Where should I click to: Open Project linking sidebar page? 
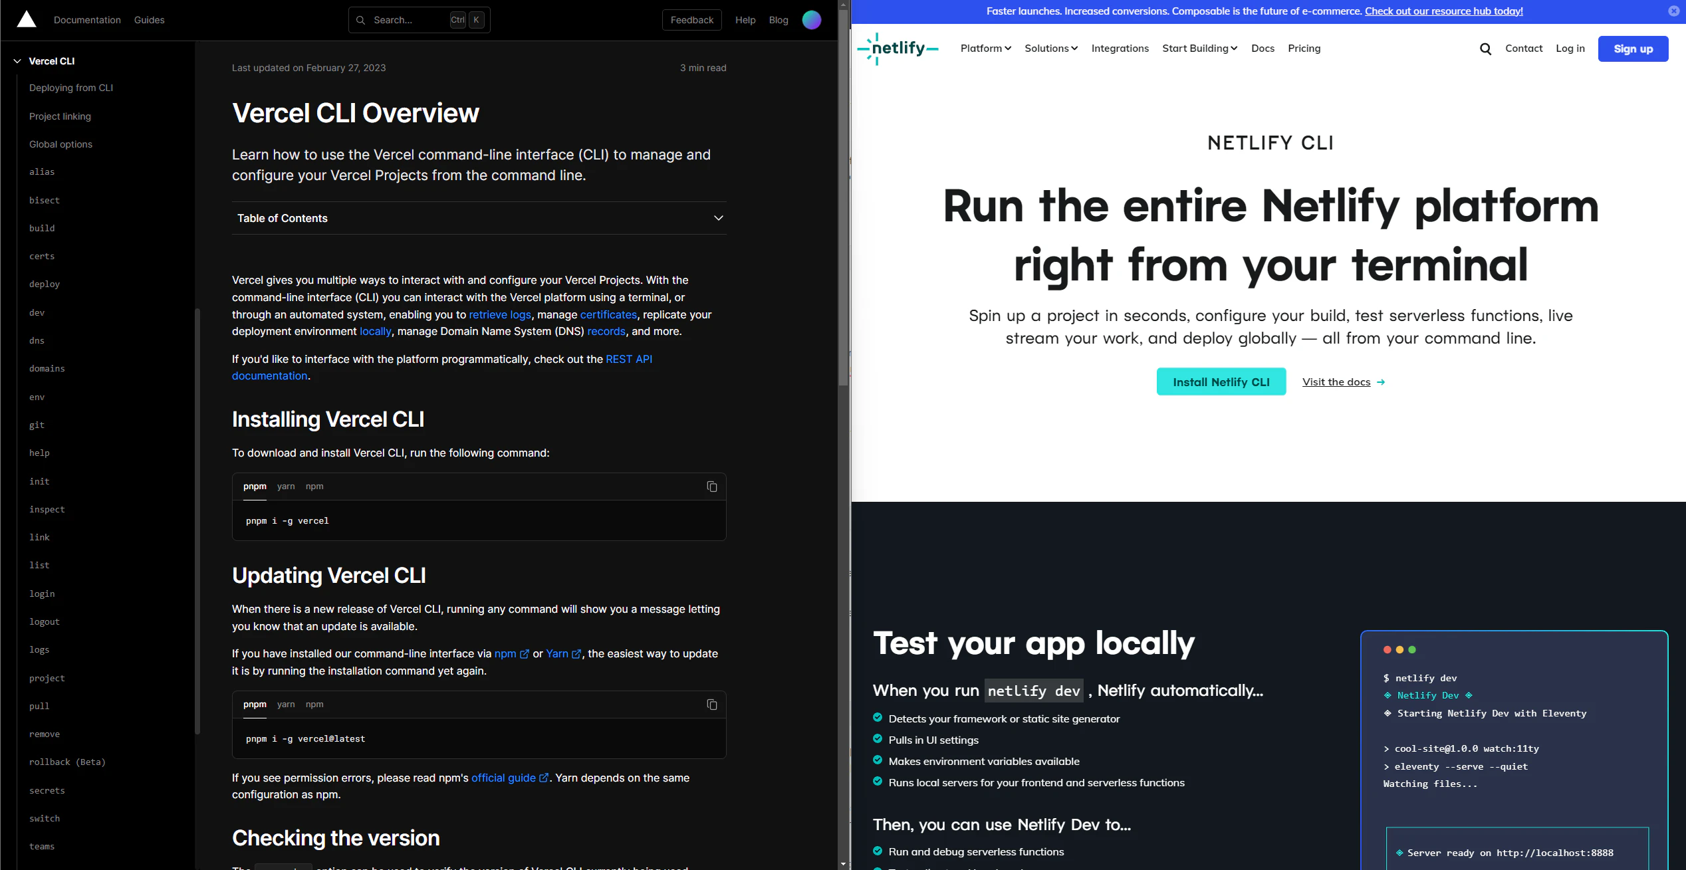(60, 116)
